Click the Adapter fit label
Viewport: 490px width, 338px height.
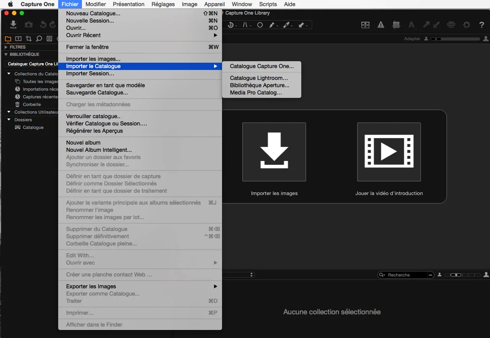click(x=412, y=39)
